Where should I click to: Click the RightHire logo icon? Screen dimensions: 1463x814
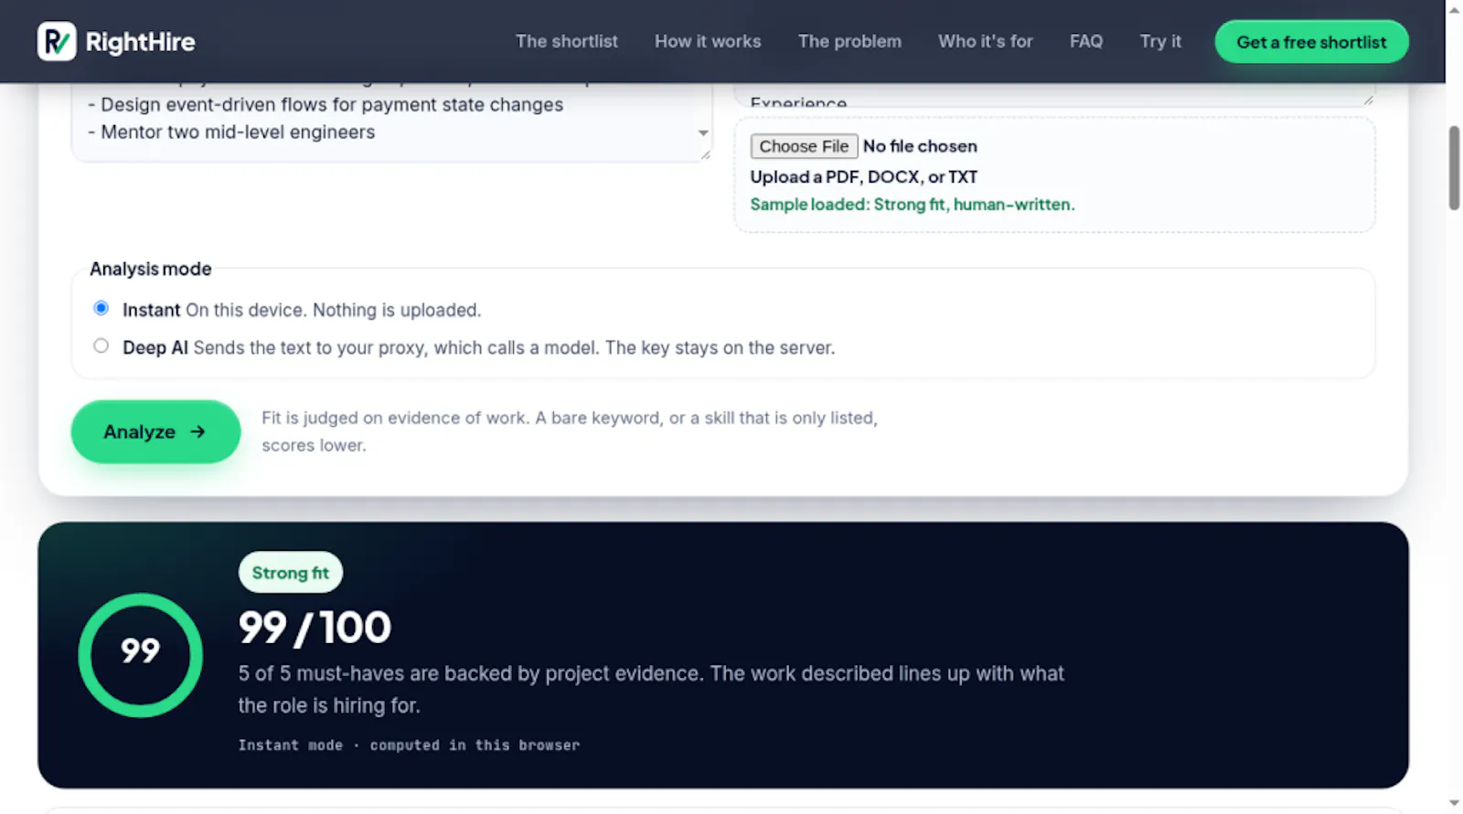[x=57, y=41]
